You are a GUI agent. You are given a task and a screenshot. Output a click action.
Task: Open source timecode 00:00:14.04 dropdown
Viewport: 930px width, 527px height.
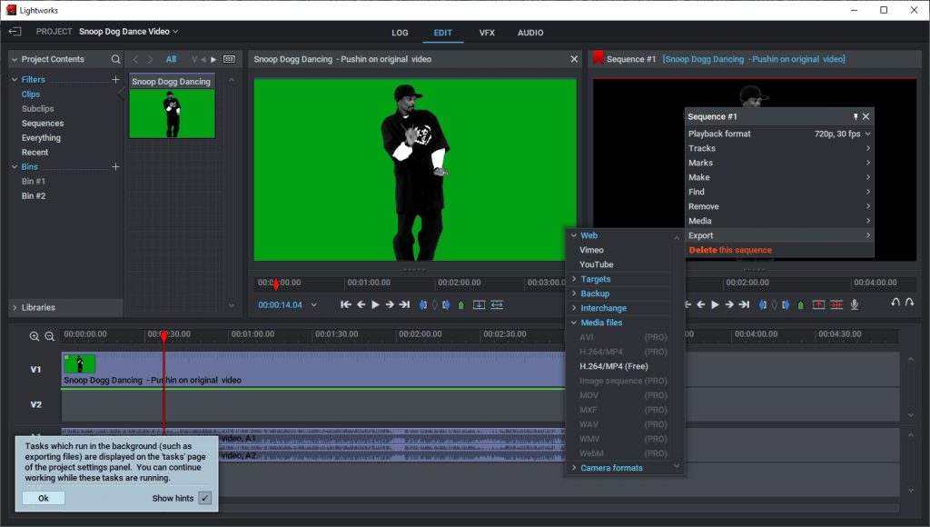tap(313, 305)
